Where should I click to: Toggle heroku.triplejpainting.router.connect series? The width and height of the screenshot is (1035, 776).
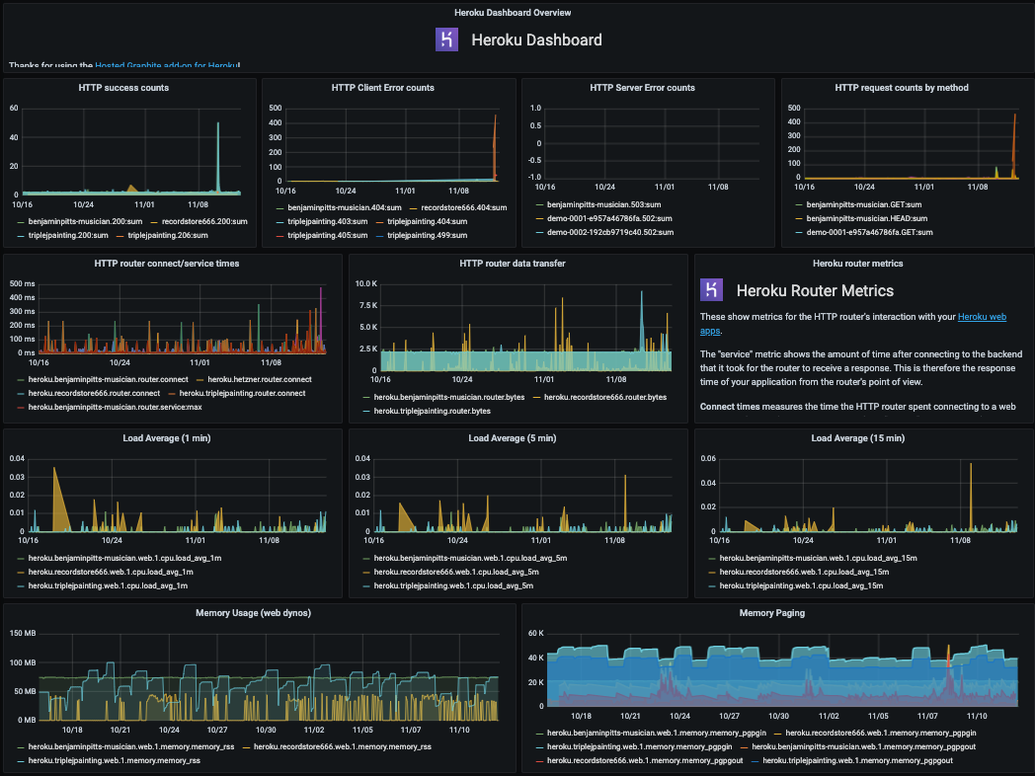(x=242, y=393)
